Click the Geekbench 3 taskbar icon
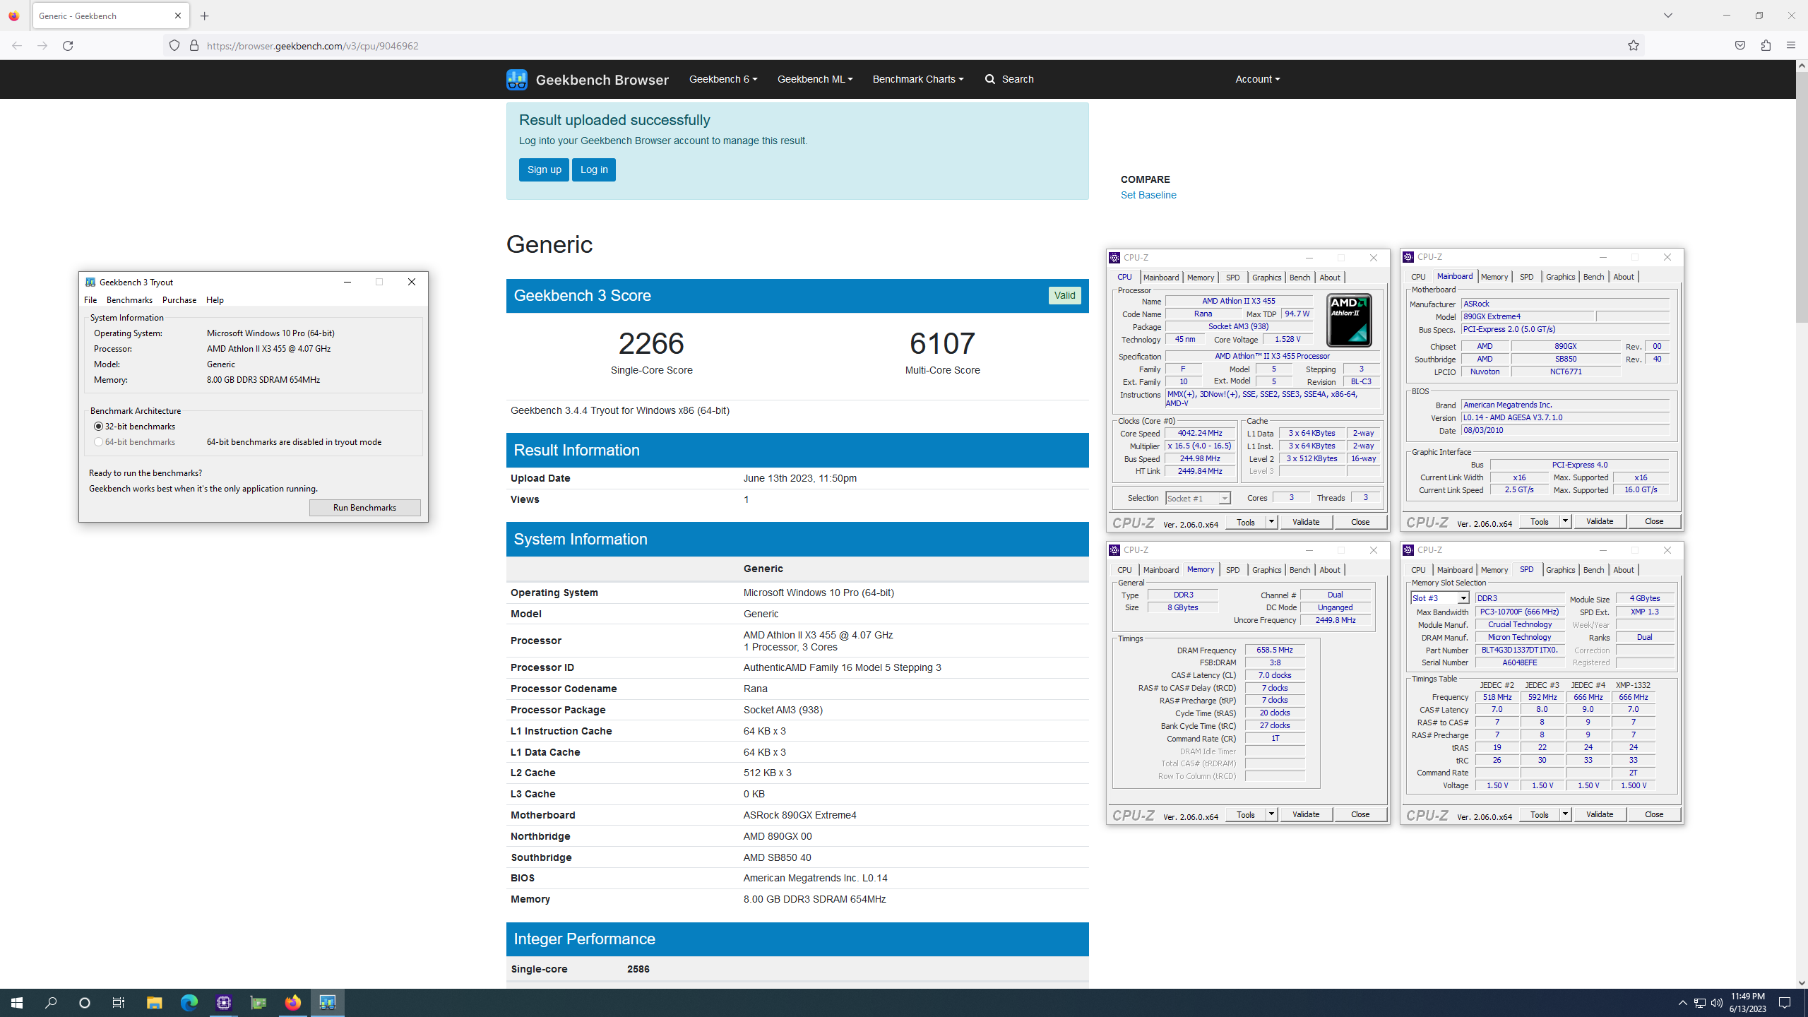Screen dimensions: 1808x1017 pos(327,1003)
